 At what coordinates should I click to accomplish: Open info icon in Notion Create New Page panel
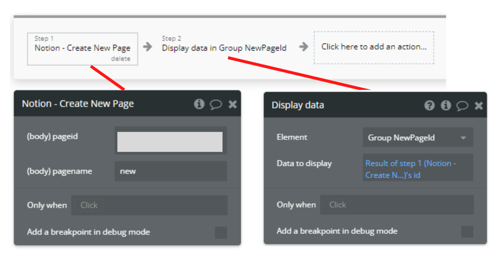[x=199, y=104]
